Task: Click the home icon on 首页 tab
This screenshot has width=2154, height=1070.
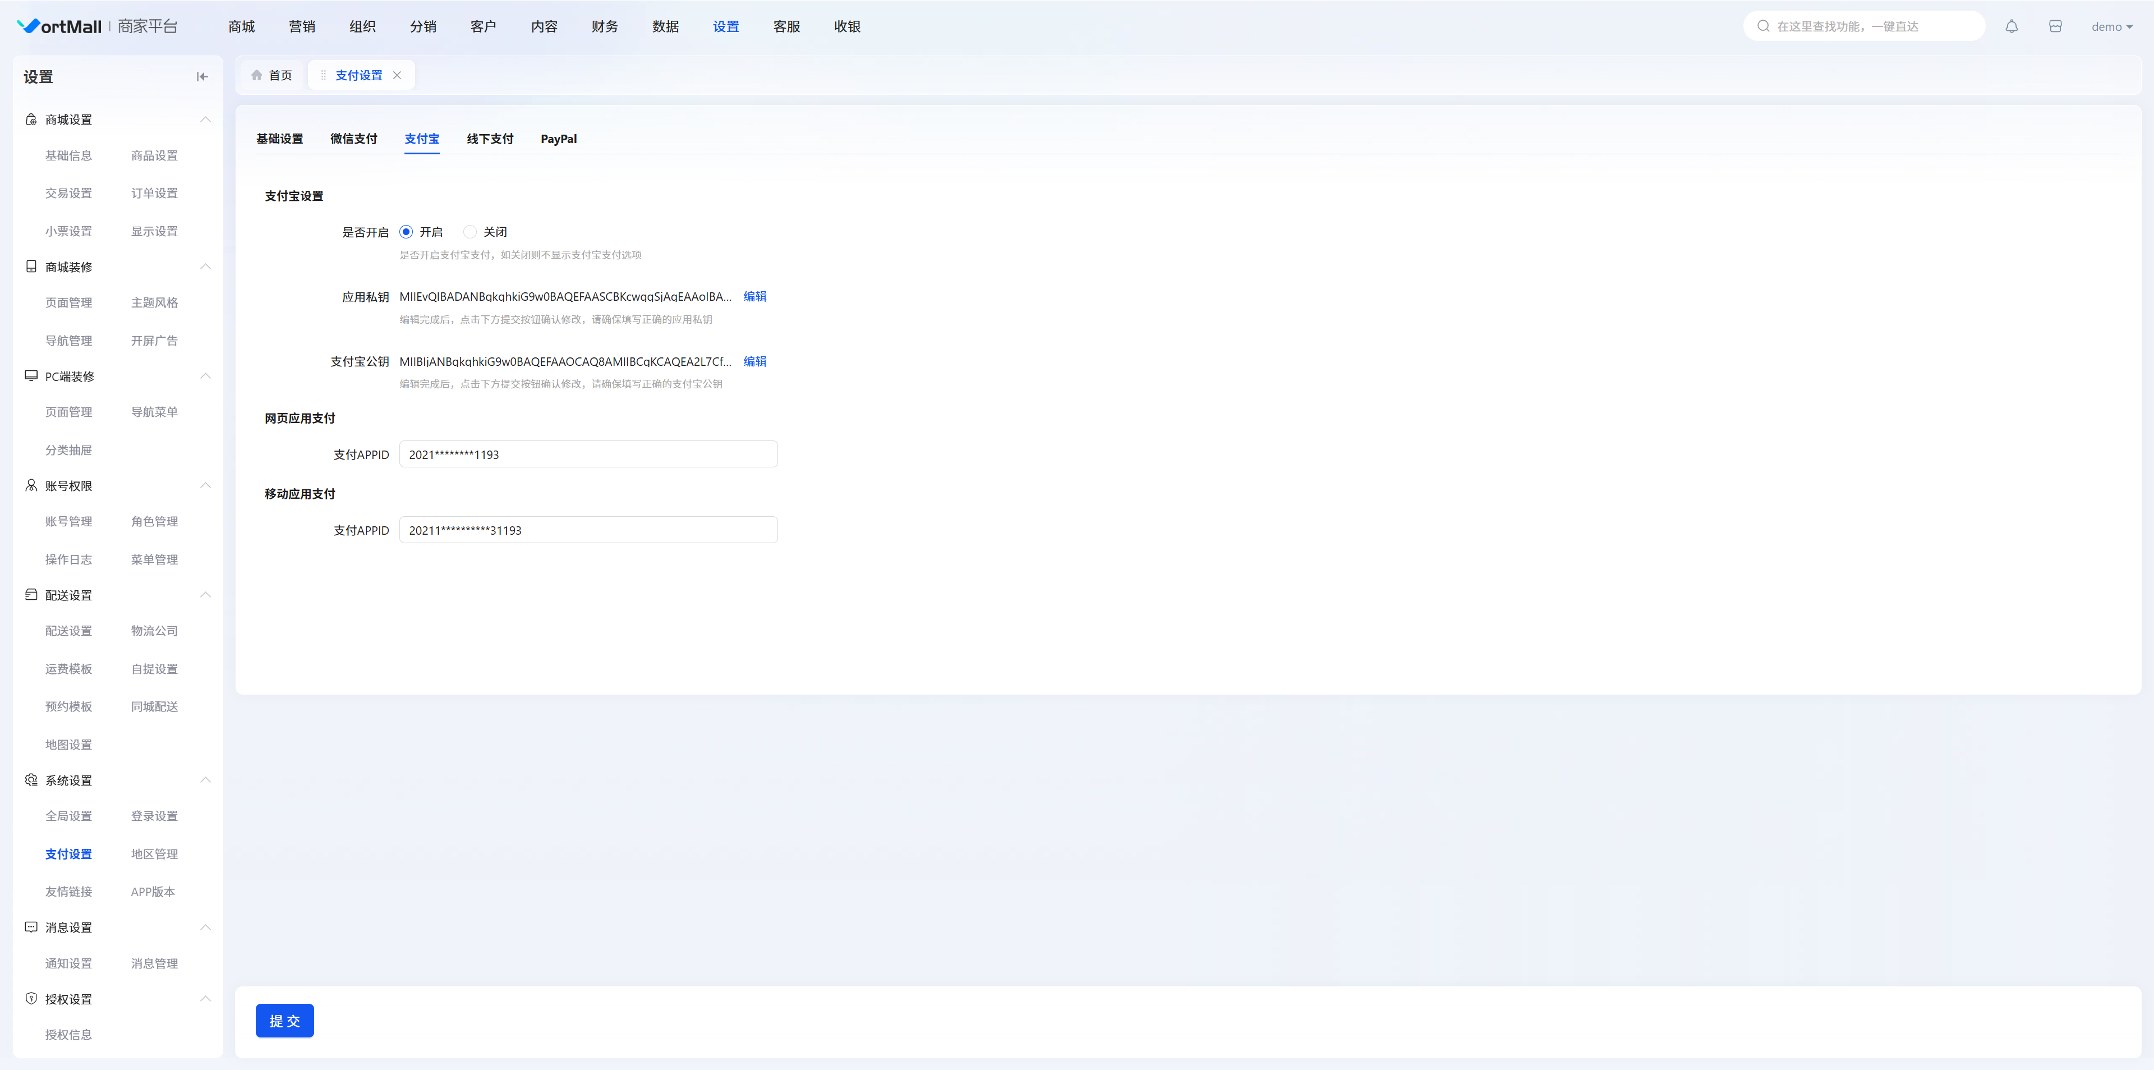Action: [257, 75]
